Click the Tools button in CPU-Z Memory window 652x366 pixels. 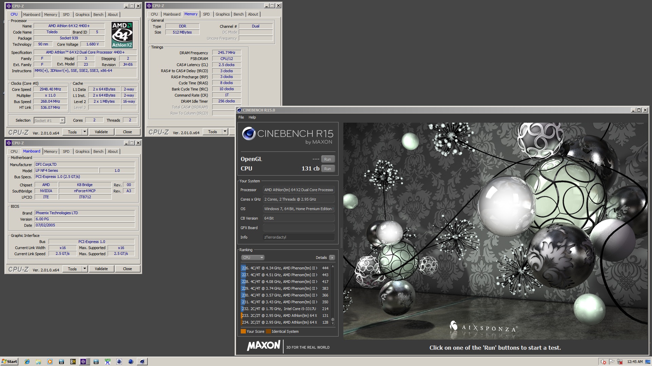[x=213, y=132]
